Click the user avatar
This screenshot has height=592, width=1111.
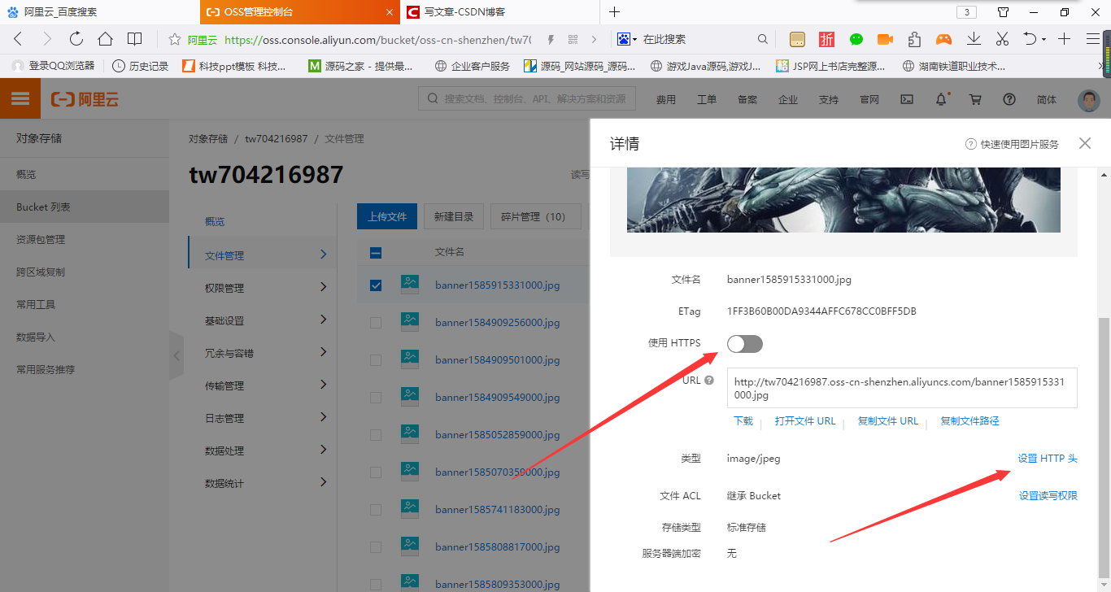(1088, 99)
